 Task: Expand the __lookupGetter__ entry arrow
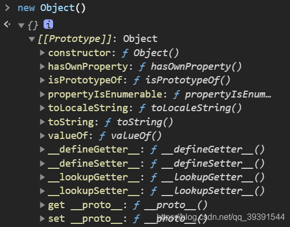[43, 177]
